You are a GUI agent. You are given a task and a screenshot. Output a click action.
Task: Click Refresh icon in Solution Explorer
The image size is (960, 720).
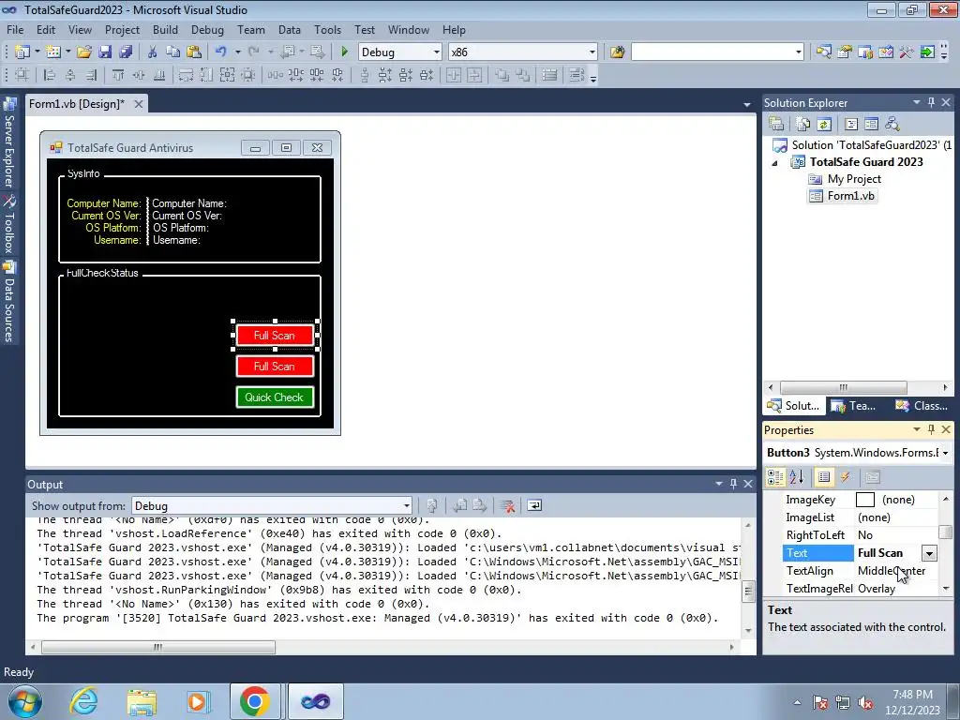(x=824, y=125)
